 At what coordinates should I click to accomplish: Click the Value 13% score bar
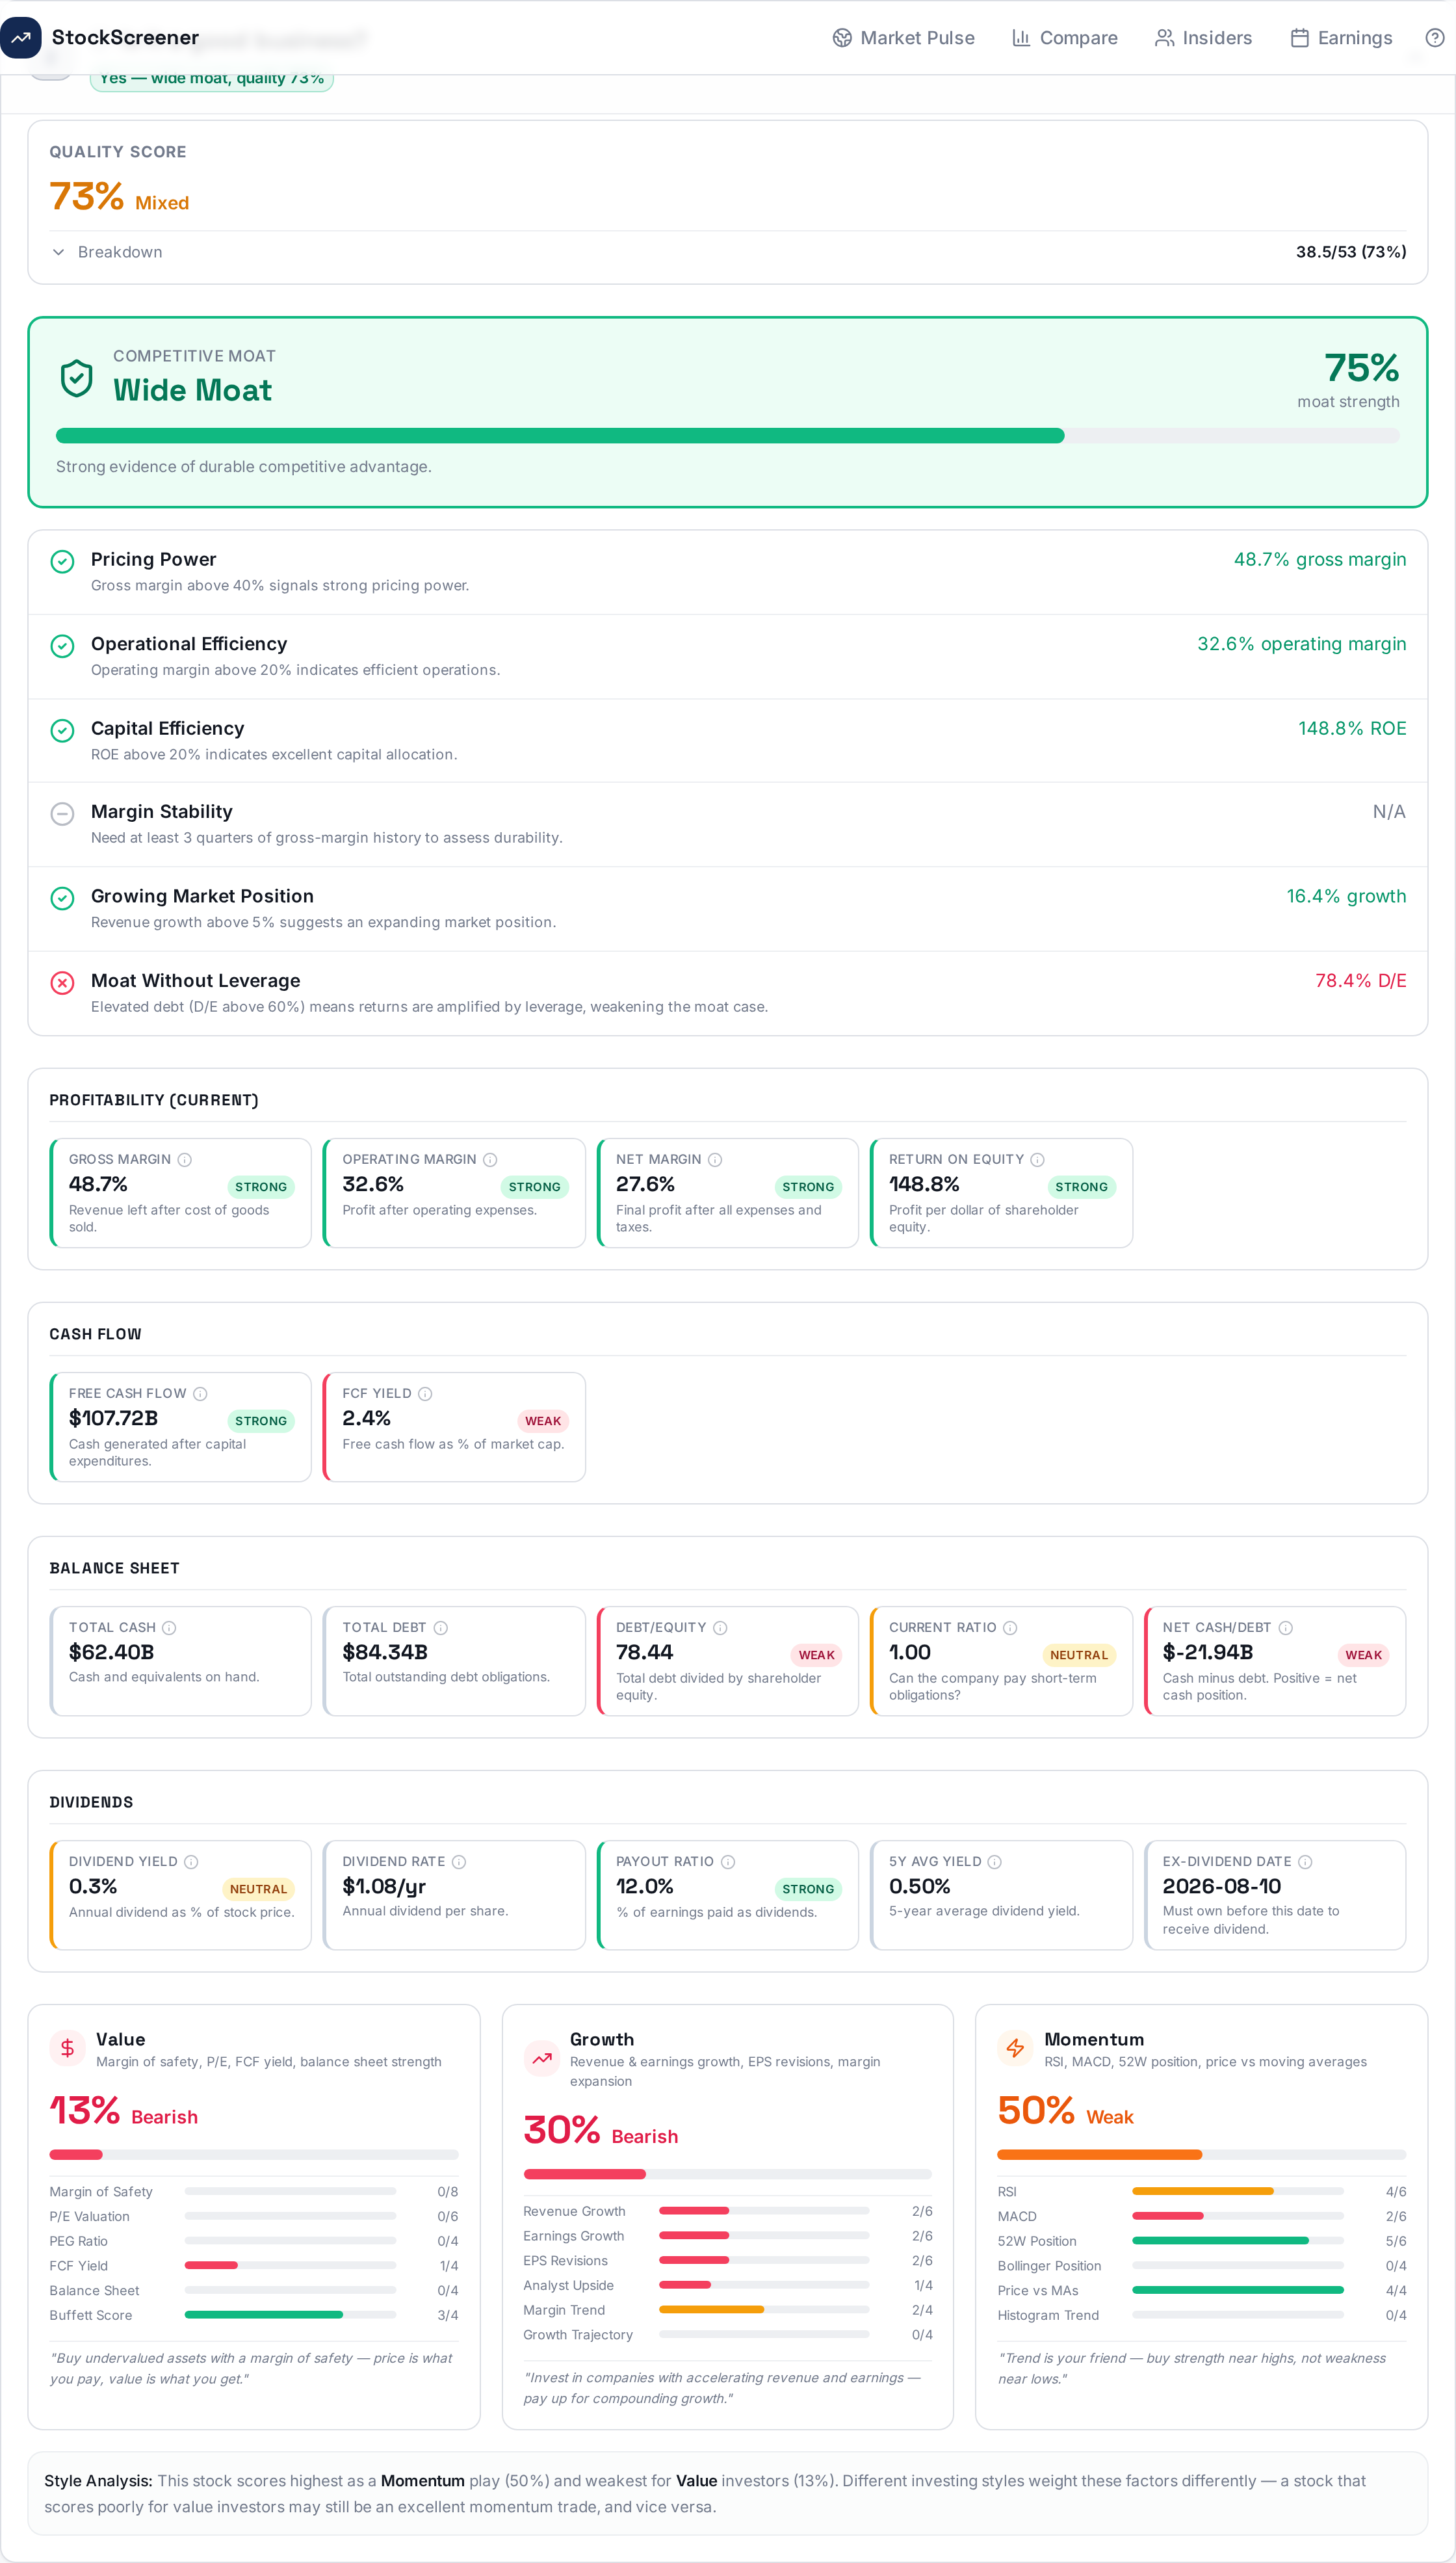pos(254,2155)
